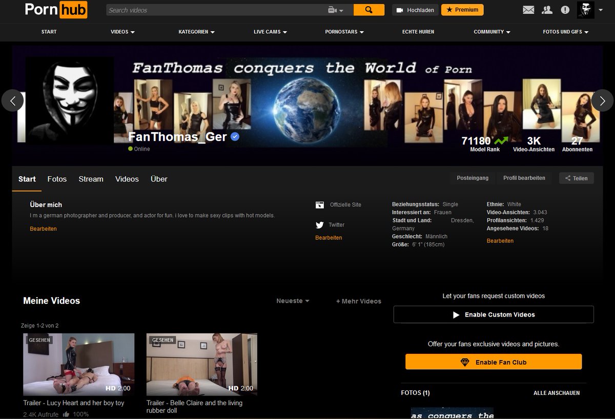Click Enable Custom Videos button
The image size is (615, 419).
[494, 315]
